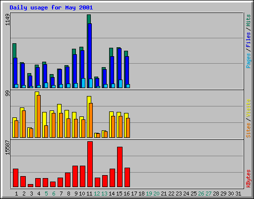Click day 3 on the x-axis
This screenshot has width=254, height=199.
click(x=31, y=194)
